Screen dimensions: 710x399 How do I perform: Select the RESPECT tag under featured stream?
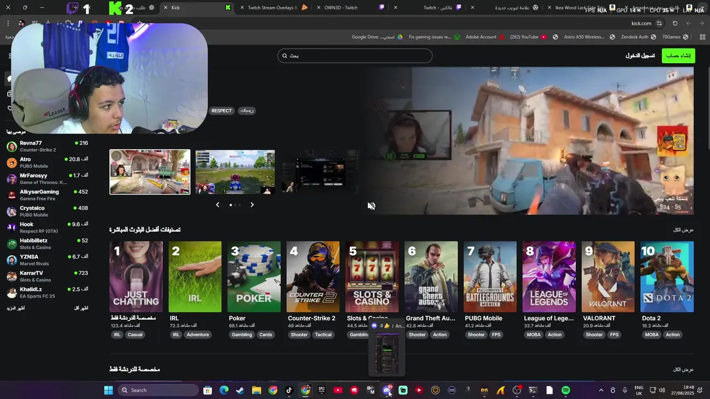(x=221, y=111)
